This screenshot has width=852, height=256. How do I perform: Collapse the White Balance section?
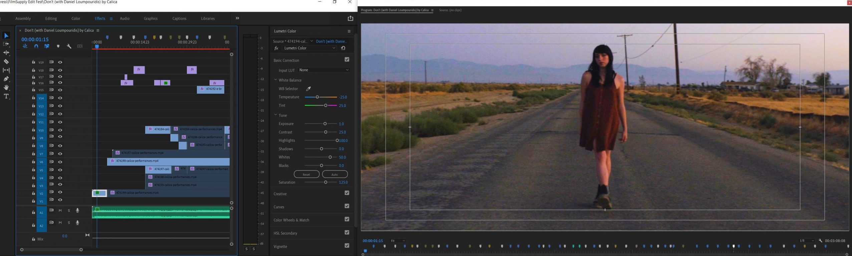(x=276, y=80)
